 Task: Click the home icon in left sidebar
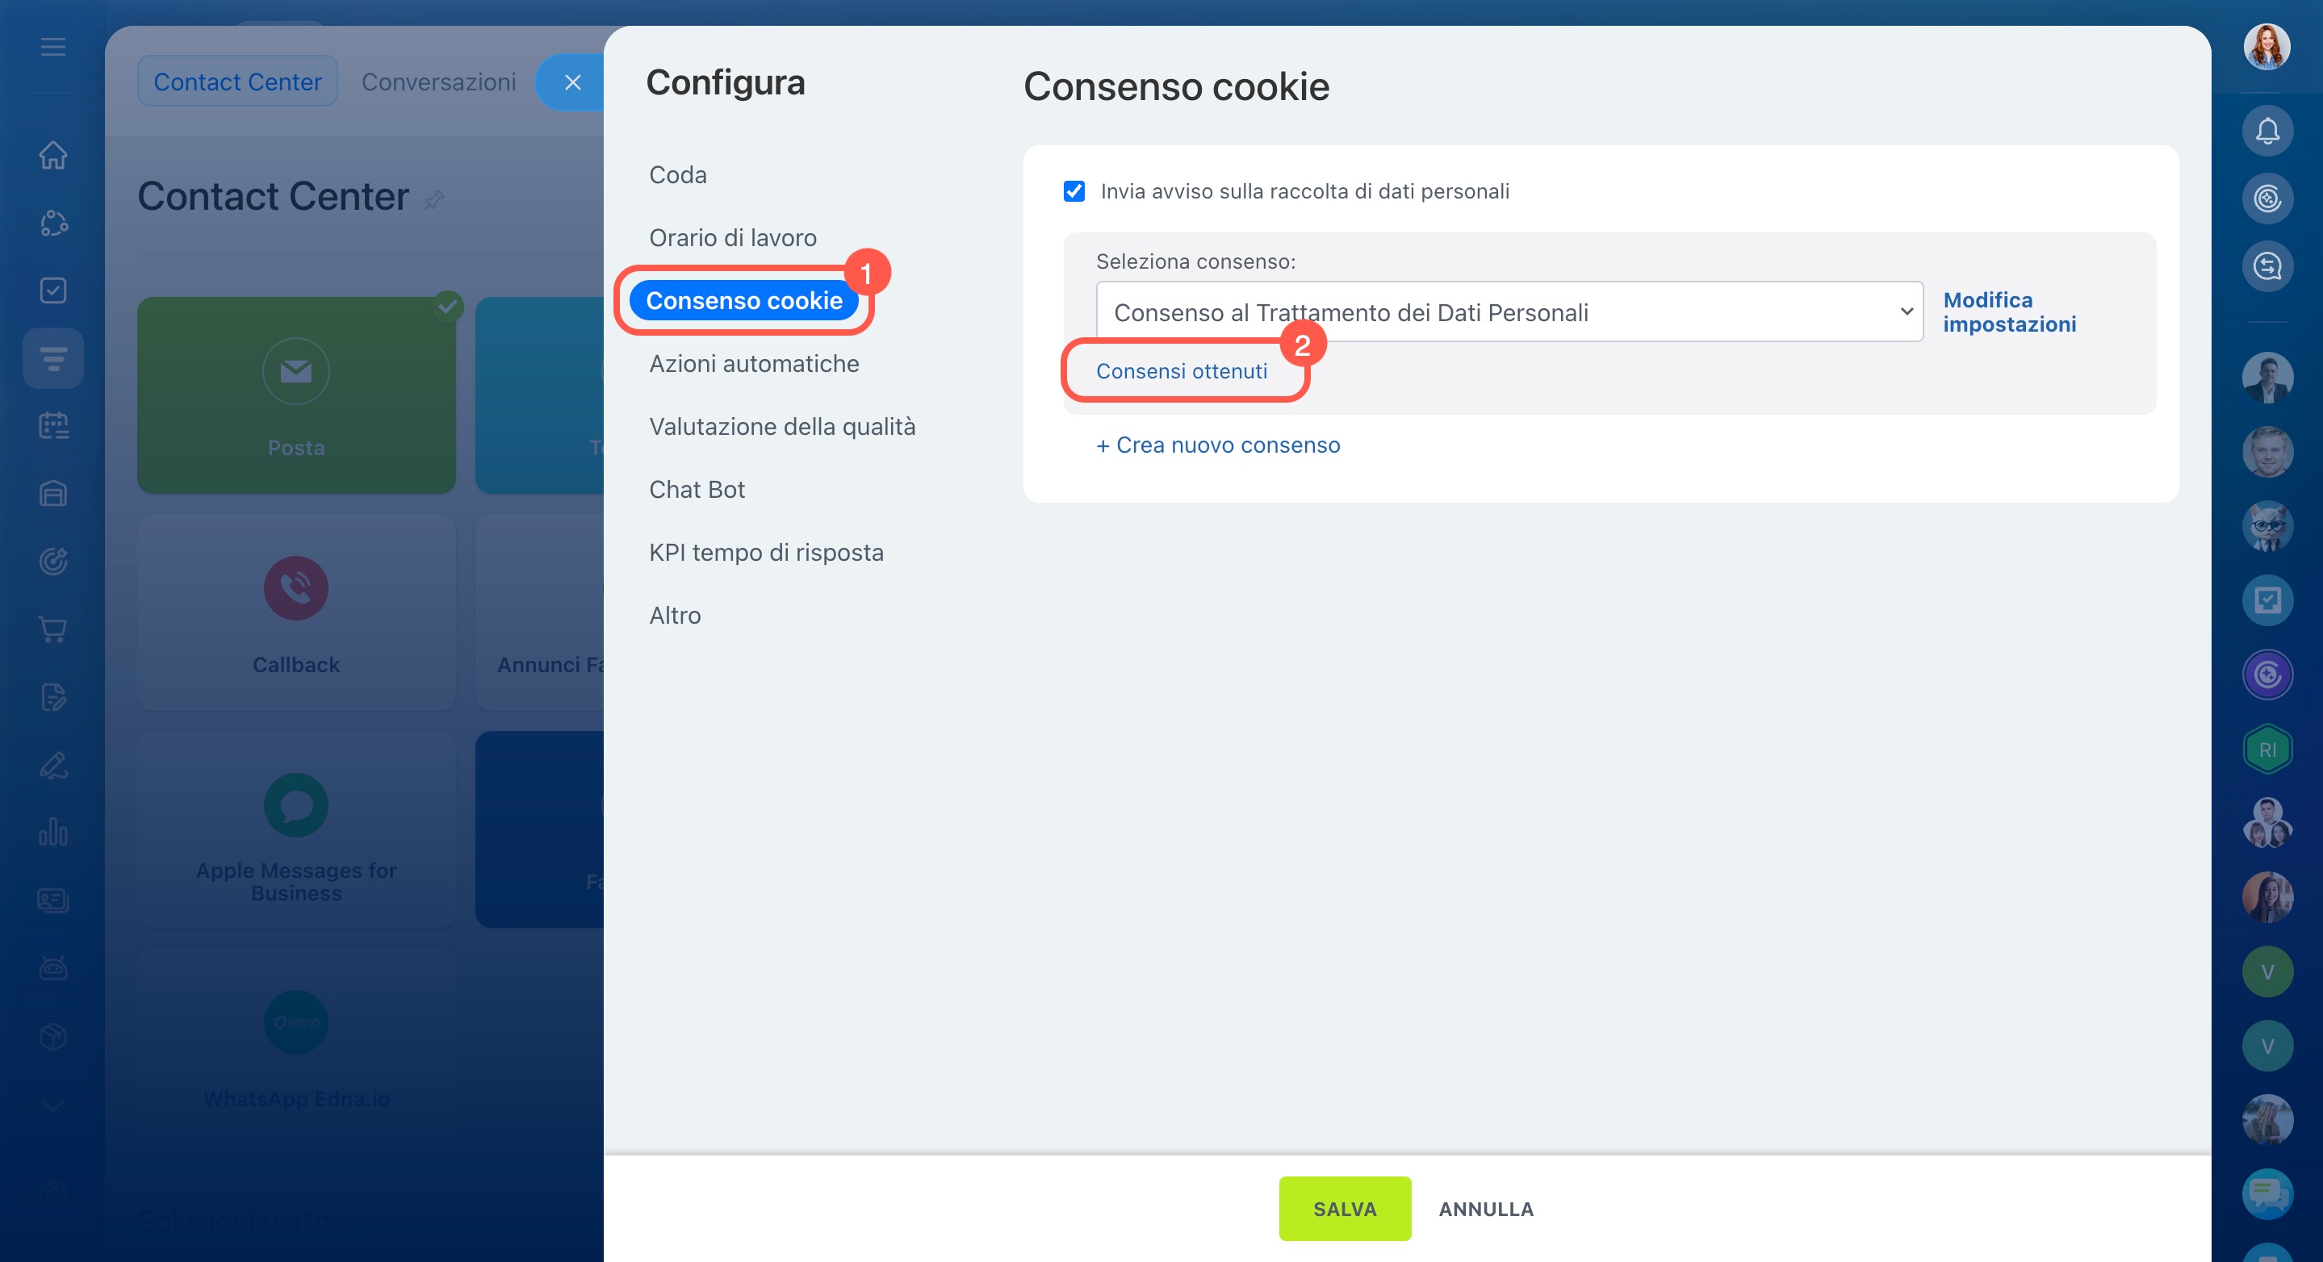point(53,155)
